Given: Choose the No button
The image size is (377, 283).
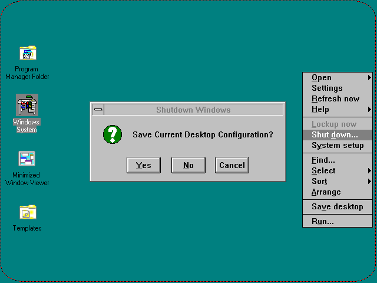Looking at the screenshot, I should (x=188, y=165).
